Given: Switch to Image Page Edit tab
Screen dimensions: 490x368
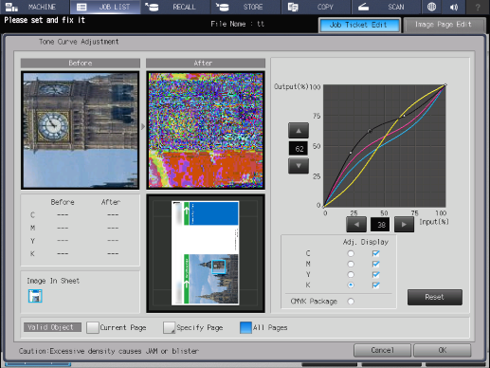Looking at the screenshot, I should coord(445,25).
